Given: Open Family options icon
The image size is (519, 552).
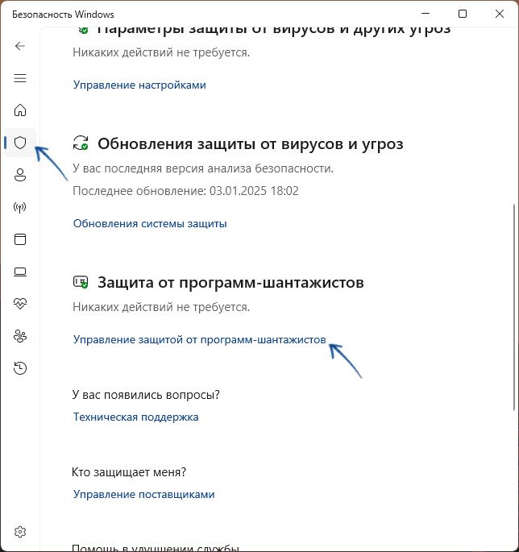Looking at the screenshot, I should click(x=20, y=336).
